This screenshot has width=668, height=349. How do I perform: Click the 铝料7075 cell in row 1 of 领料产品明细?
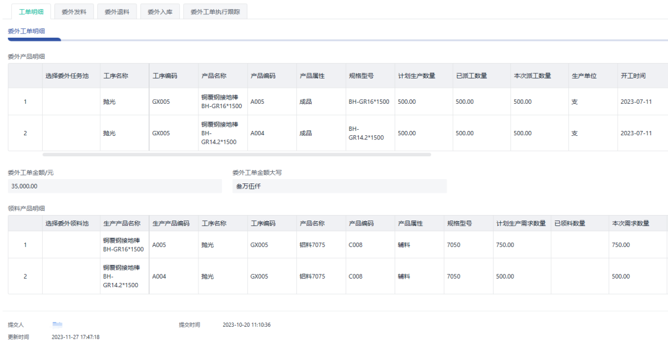click(312, 245)
